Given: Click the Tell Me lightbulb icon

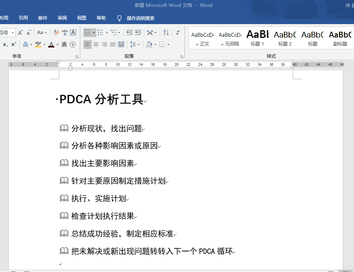Looking at the screenshot, I should tap(119, 18).
